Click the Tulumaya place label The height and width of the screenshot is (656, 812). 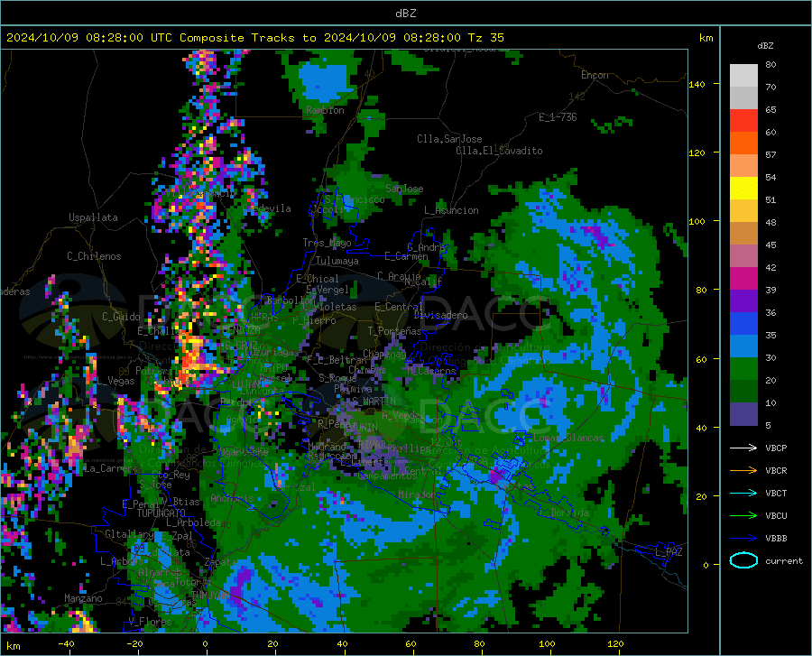(x=337, y=261)
